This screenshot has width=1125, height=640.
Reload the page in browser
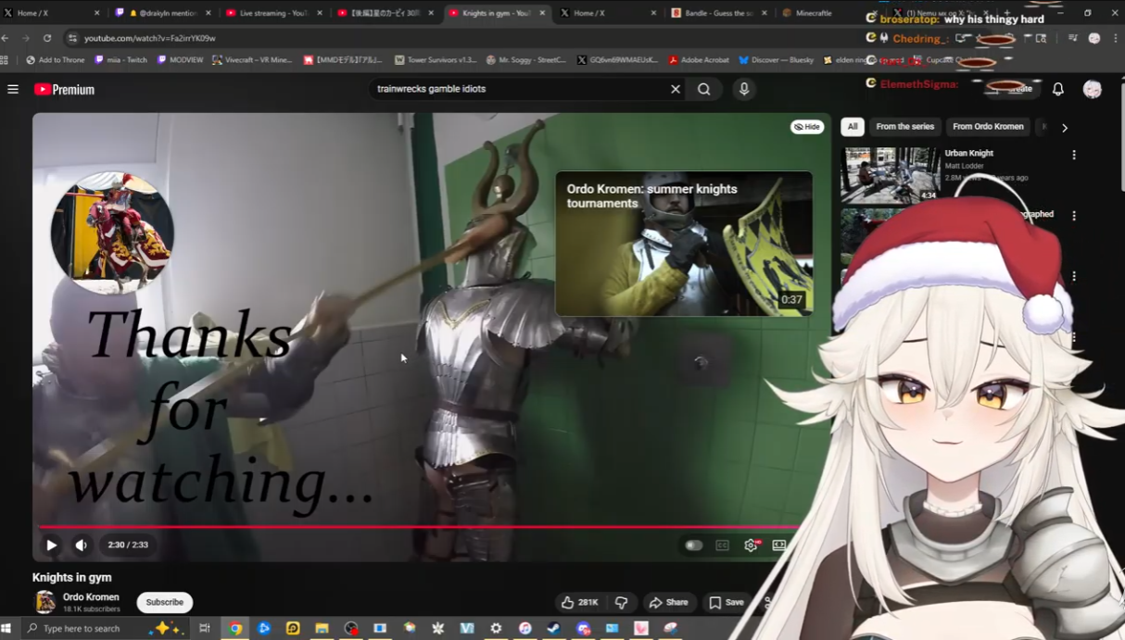click(47, 38)
